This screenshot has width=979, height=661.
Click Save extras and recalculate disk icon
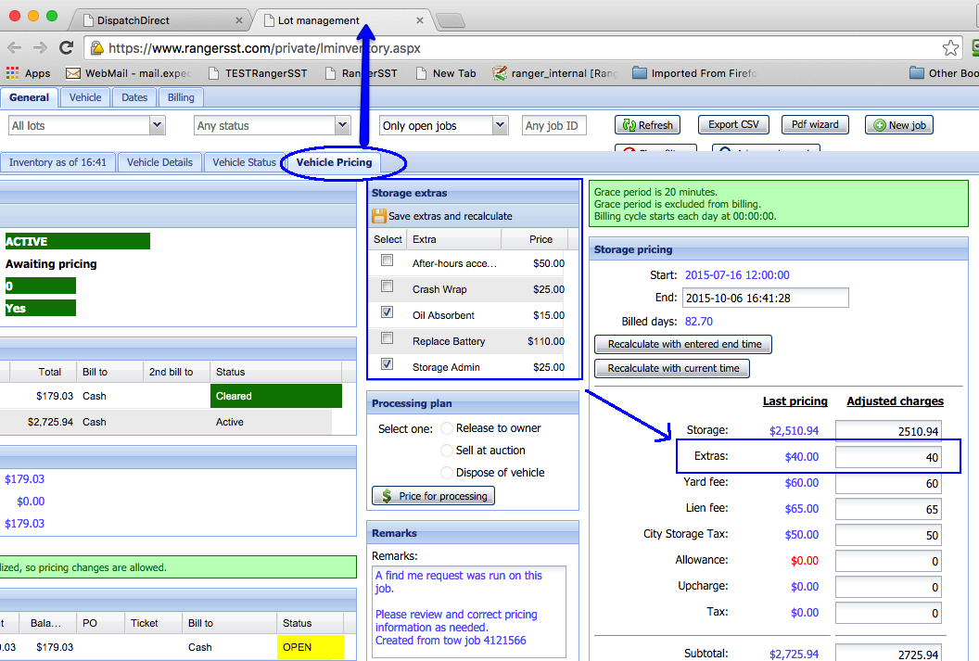379,216
